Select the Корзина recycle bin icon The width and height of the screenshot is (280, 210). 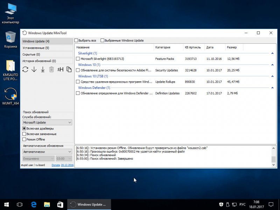10,40
